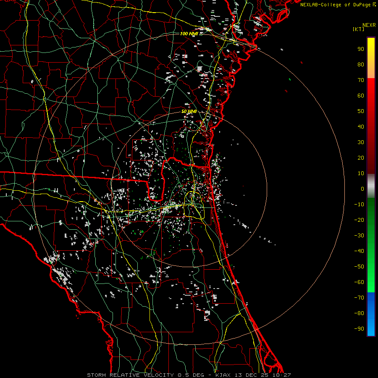Select the -90 scale value
This screenshot has height=378, width=378.
click(359, 328)
